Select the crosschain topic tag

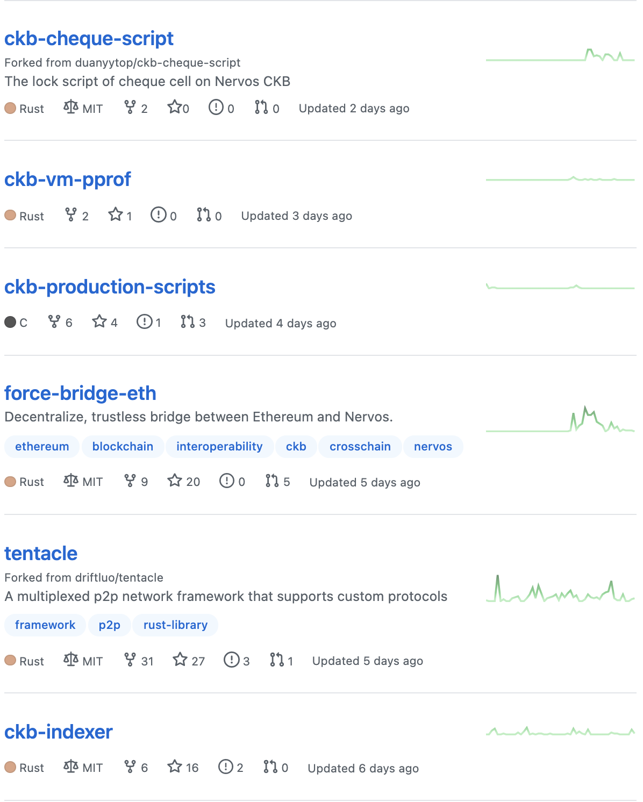(x=360, y=447)
